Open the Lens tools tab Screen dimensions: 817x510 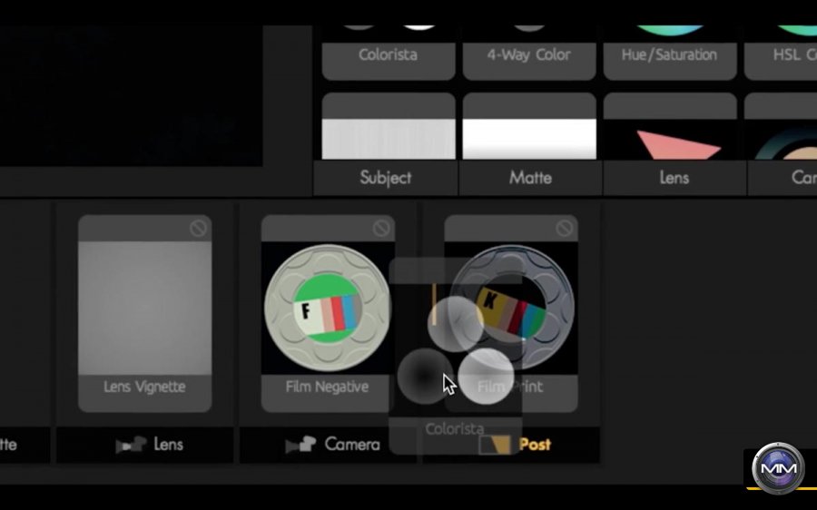click(674, 178)
